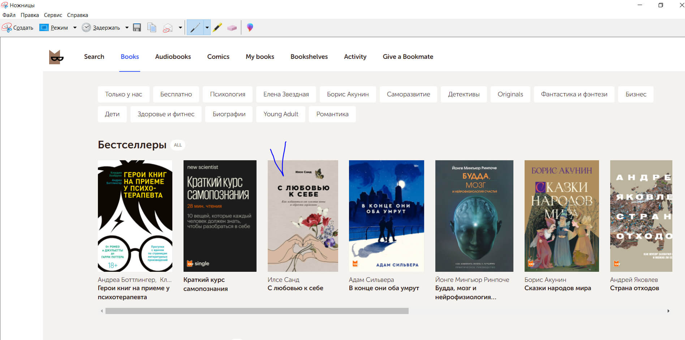Click the Save snip floppy disk icon
The height and width of the screenshot is (340, 685).
pos(137,27)
